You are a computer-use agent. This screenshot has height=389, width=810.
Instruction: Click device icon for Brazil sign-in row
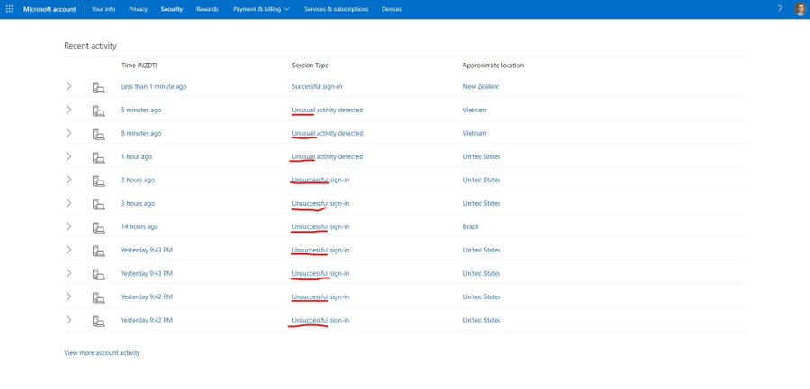click(x=98, y=227)
